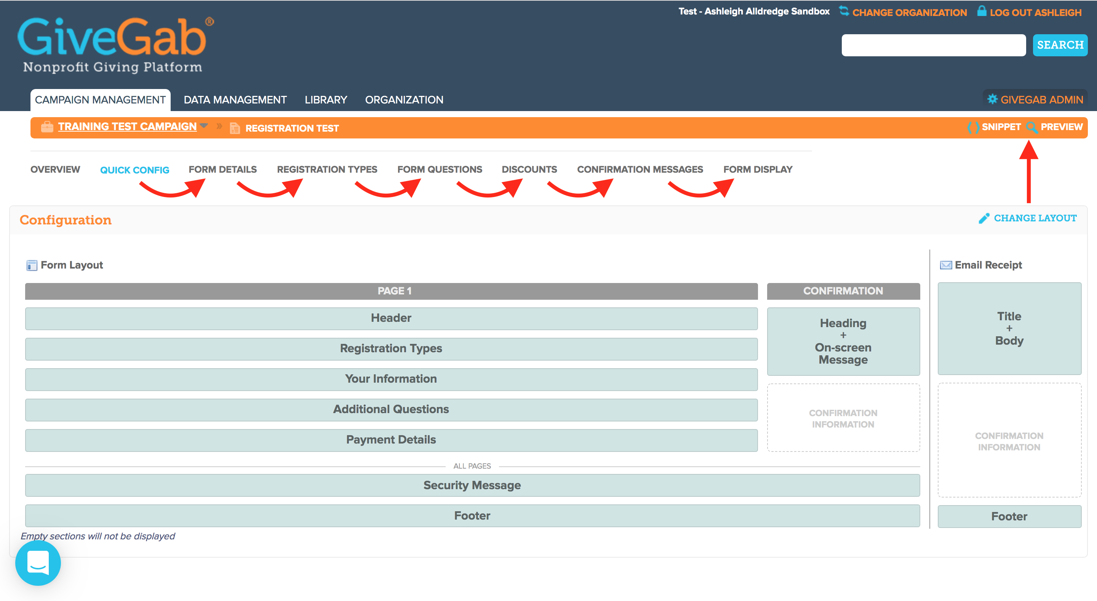Open the Form Details sub-tab
The width and height of the screenshot is (1097, 601).
tap(223, 169)
